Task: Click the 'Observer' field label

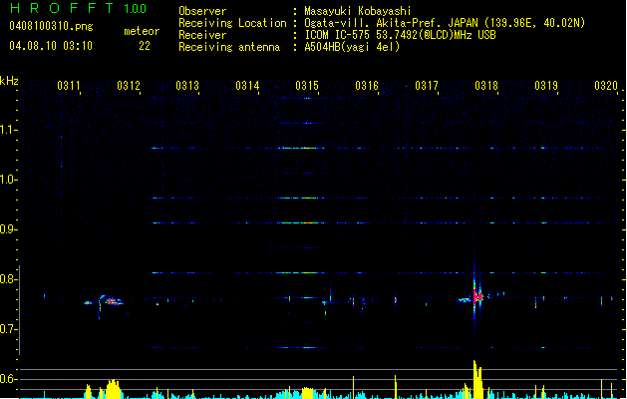Action: [x=202, y=11]
